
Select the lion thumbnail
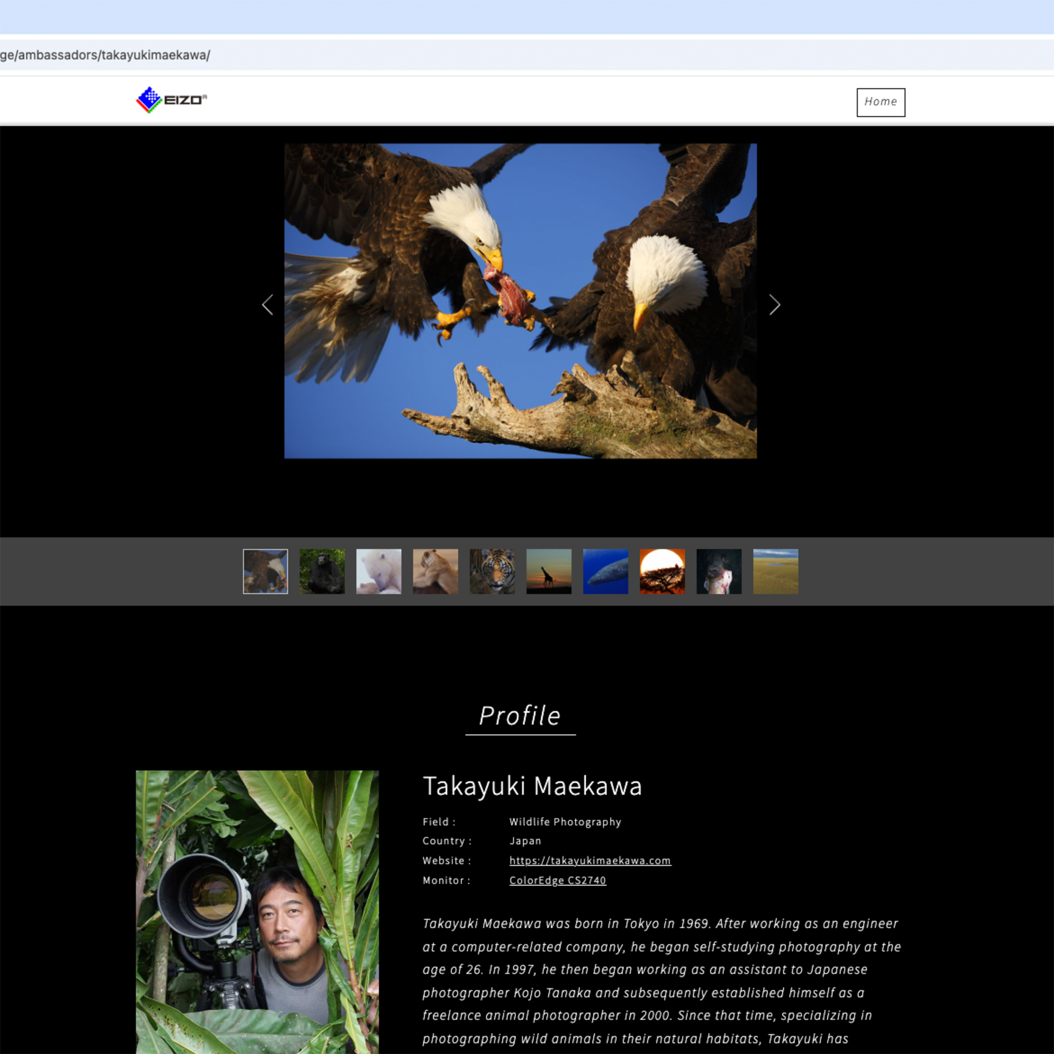pyautogui.click(x=435, y=571)
